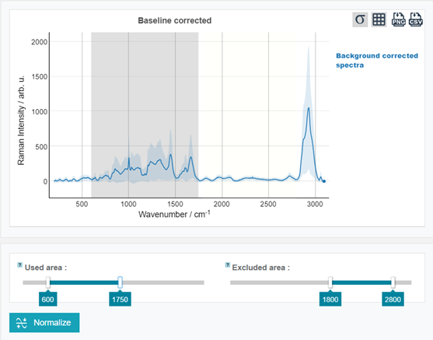The width and height of the screenshot is (433, 340).
Task: Click the 600 slider value label
Action: click(x=48, y=300)
